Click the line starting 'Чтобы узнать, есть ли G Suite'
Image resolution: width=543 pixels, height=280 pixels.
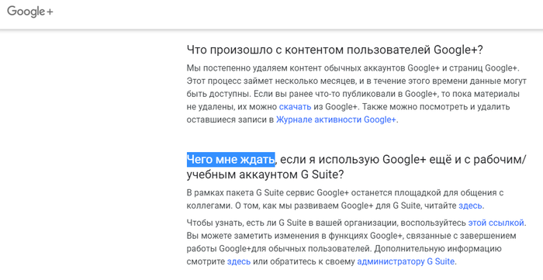(356, 223)
